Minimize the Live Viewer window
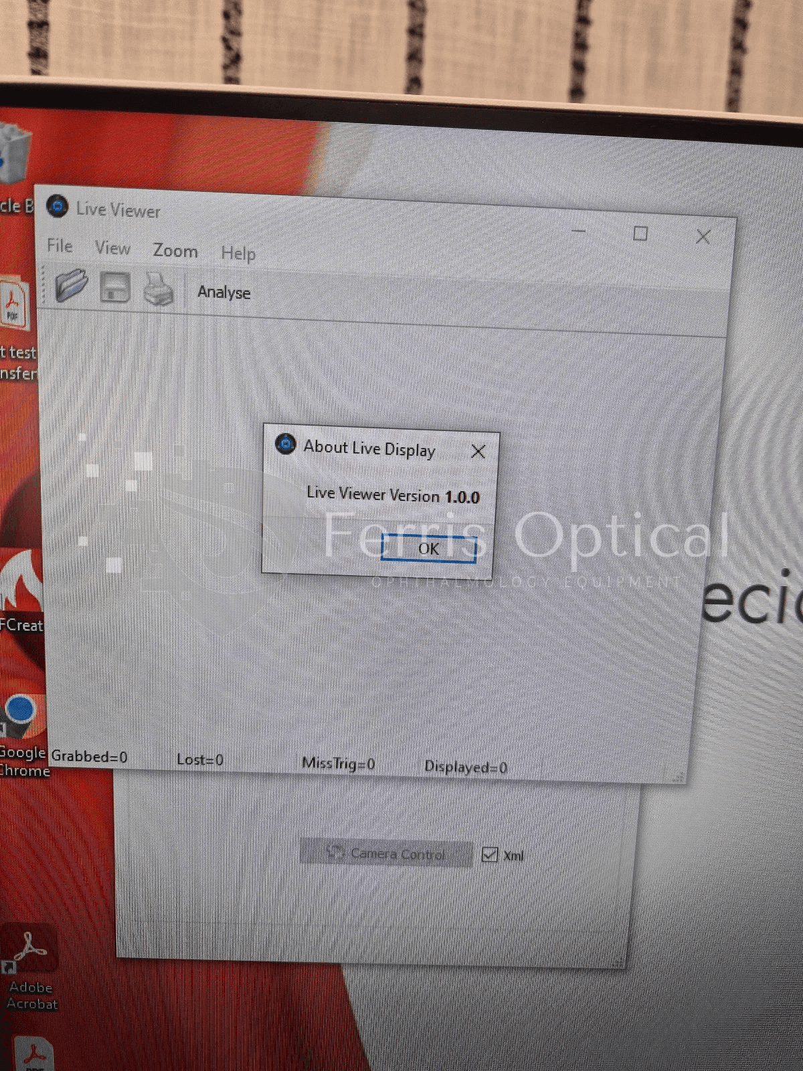The image size is (803, 1071). click(x=579, y=231)
